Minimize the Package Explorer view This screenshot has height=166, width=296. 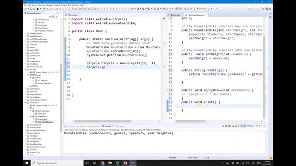click(x=57, y=13)
